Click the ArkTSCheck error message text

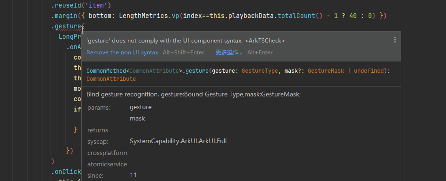[186, 41]
